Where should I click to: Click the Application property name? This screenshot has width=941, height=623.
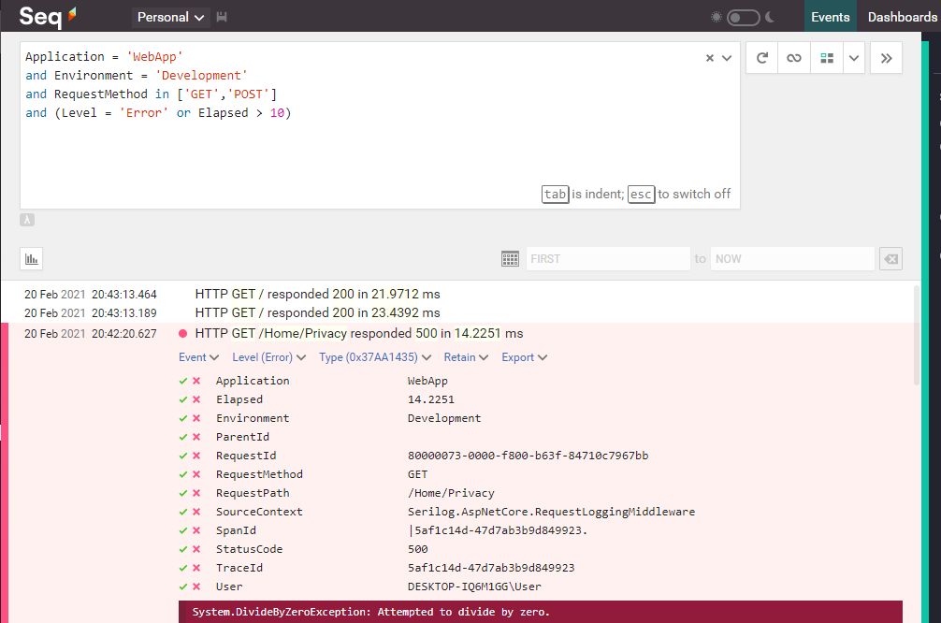click(x=253, y=381)
